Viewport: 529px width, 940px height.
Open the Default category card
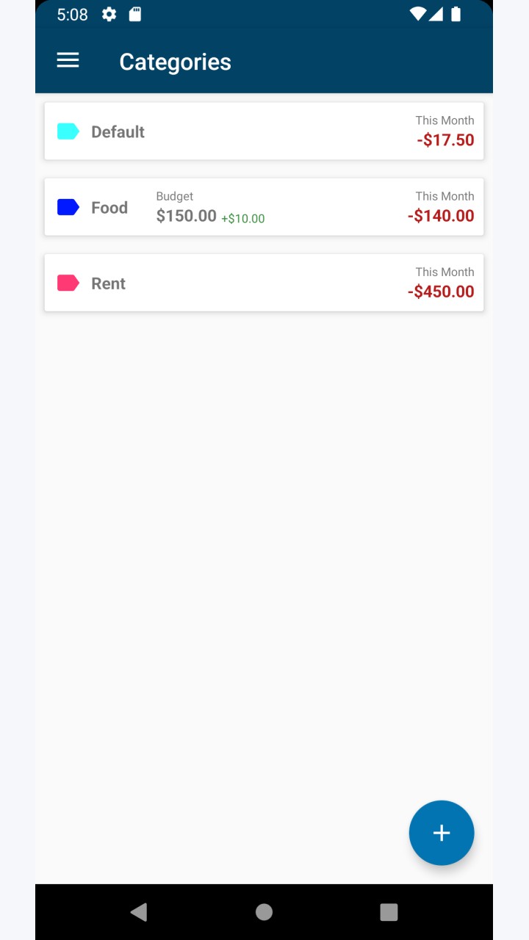coord(264,131)
